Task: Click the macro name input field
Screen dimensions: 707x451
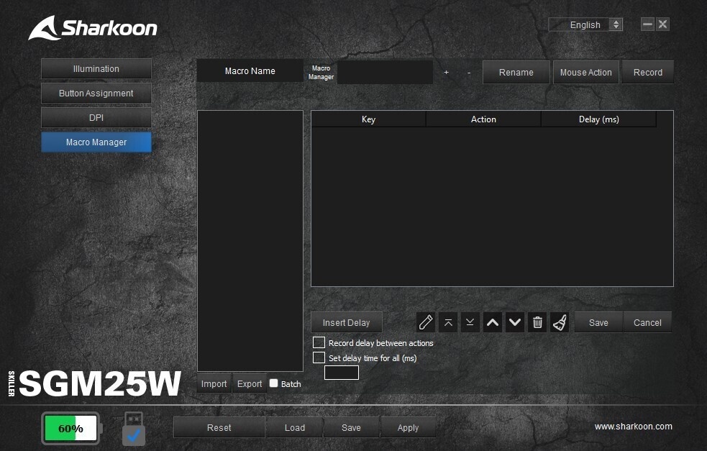Action: [x=385, y=72]
